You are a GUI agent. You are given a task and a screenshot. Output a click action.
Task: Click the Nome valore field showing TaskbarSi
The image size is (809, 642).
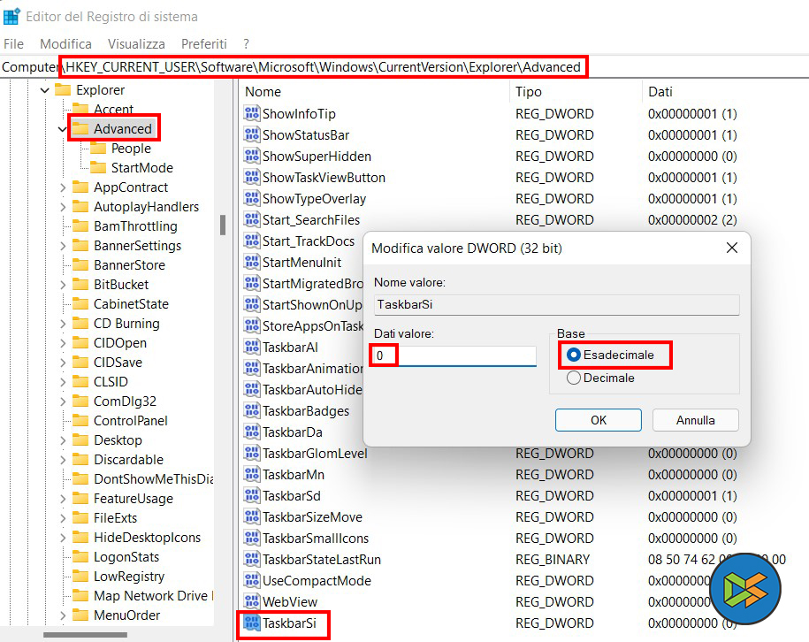[557, 304]
